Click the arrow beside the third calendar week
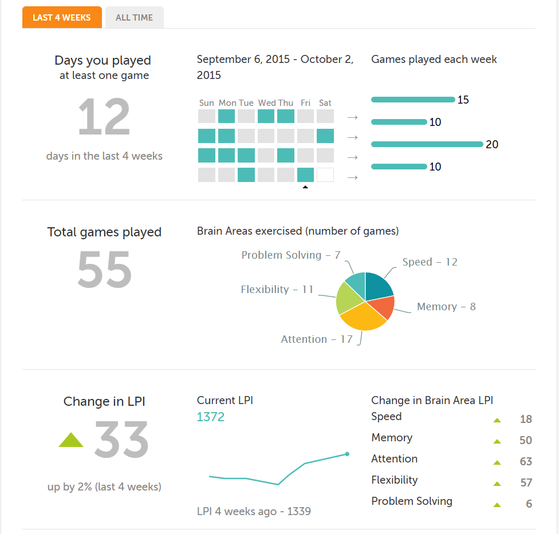This screenshot has width=559, height=534. [x=353, y=157]
